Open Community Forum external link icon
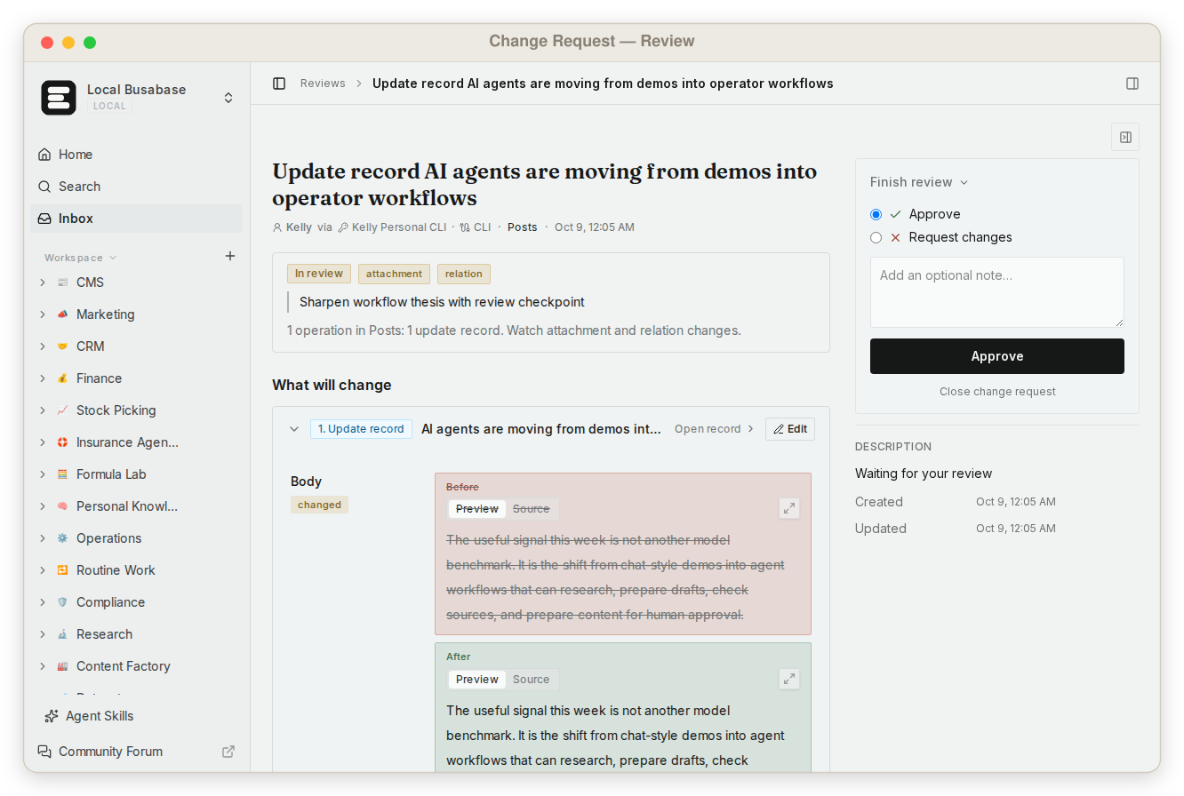Screen dimensions: 1184x796 click(x=228, y=752)
